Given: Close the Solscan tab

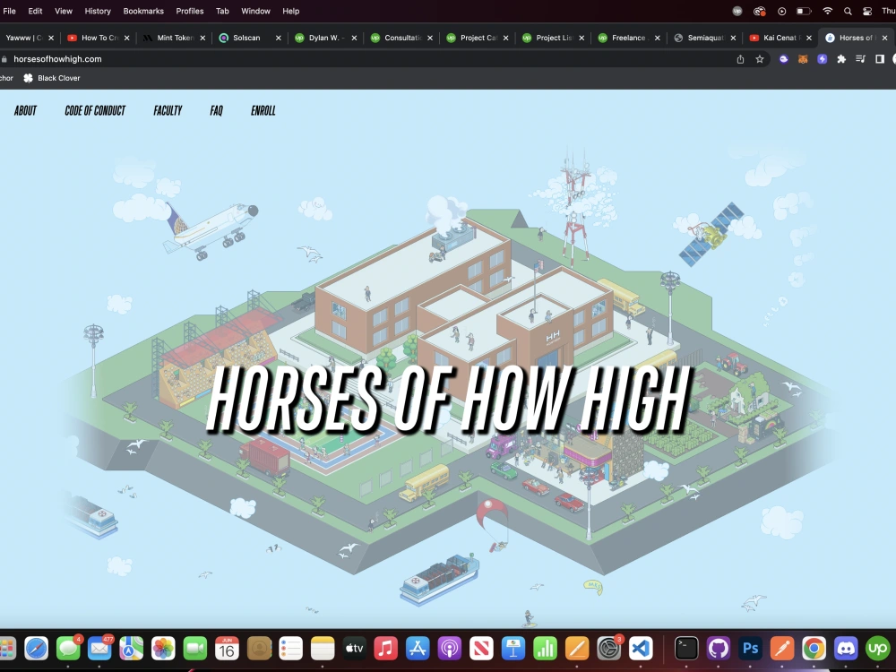Looking at the screenshot, I should point(279,38).
